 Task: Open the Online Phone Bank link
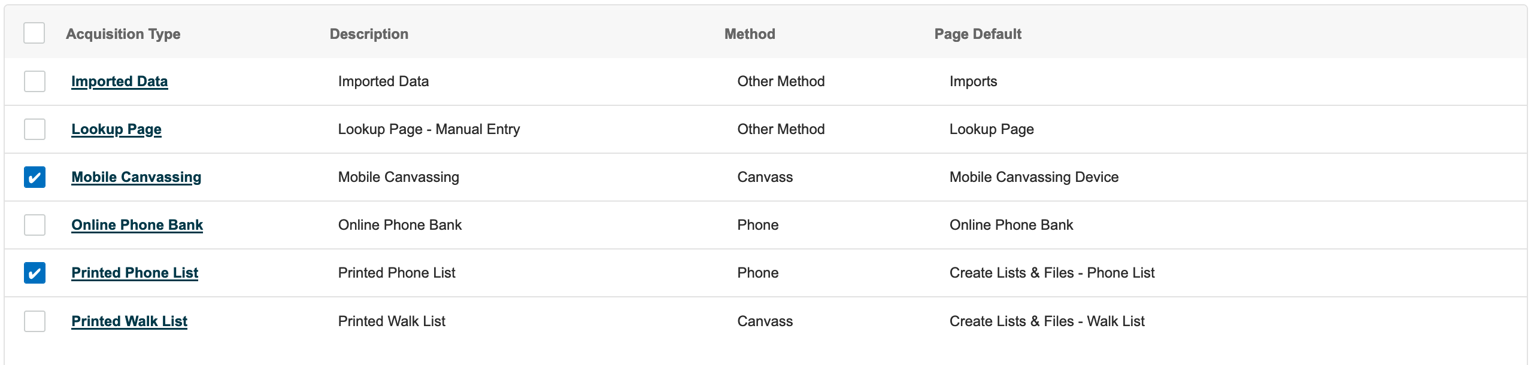(137, 225)
